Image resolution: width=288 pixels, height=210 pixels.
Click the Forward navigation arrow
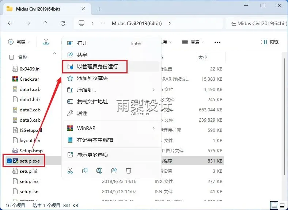click(x=28, y=23)
